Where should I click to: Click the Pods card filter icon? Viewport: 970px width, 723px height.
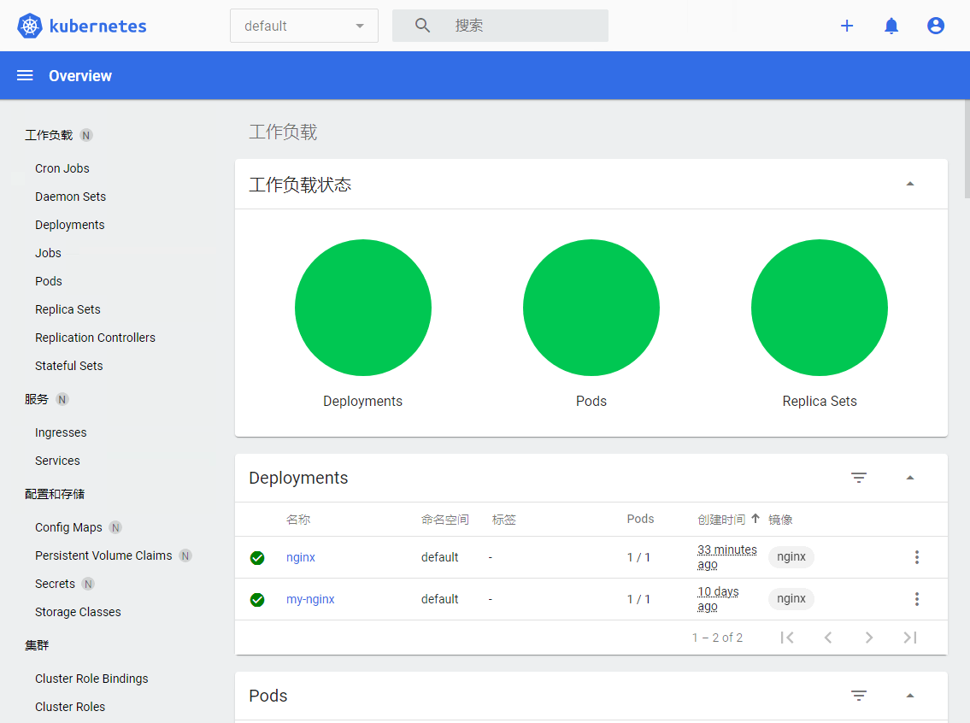(859, 696)
